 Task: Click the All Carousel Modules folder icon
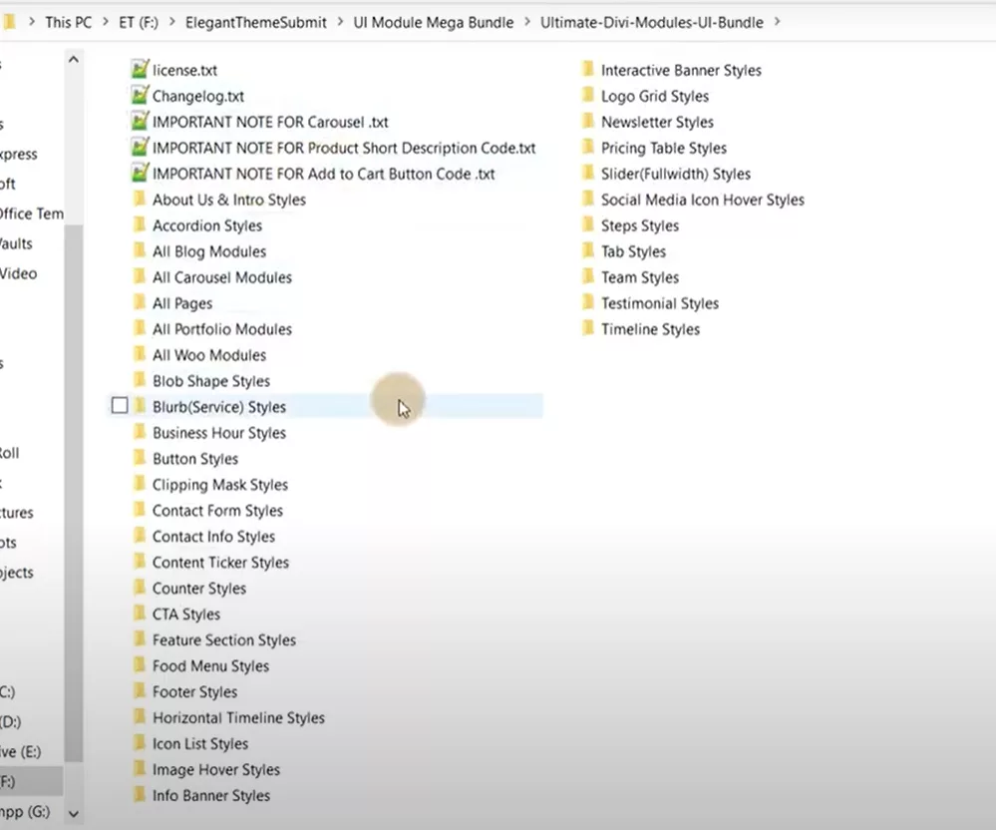(140, 277)
